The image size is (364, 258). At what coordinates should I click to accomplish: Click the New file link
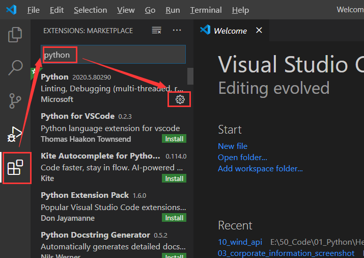pos(233,146)
